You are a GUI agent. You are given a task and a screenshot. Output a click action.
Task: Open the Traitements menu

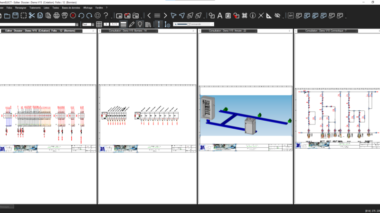pos(35,8)
